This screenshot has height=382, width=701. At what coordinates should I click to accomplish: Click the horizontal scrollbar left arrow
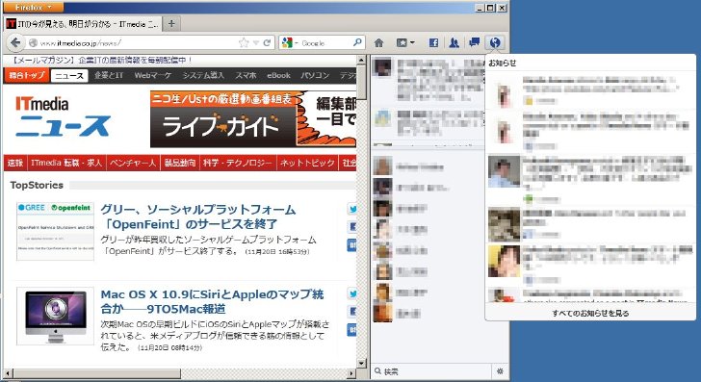click(8, 373)
